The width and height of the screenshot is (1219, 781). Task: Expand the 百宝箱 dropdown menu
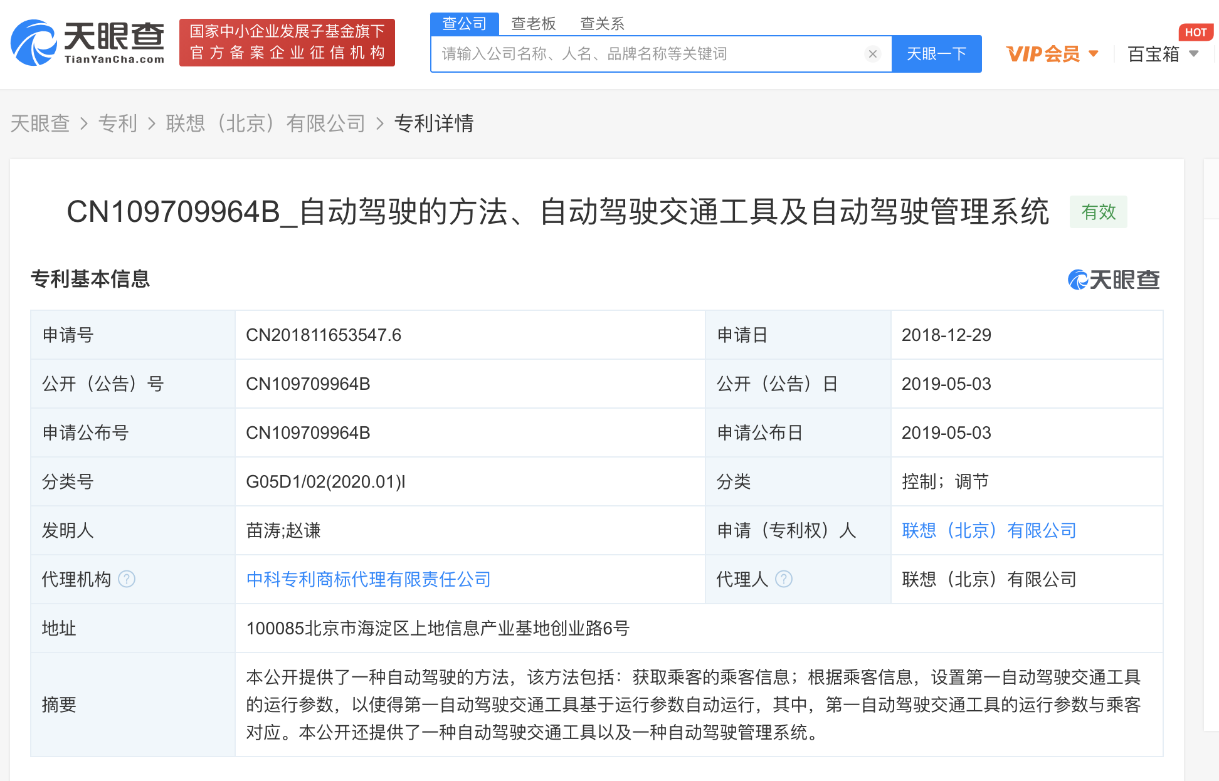(1194, 54)
